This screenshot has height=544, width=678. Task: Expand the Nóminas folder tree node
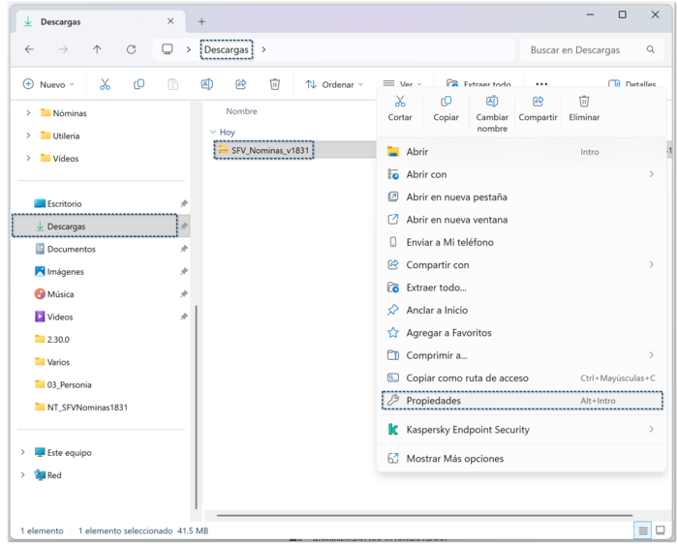(28, 113)
